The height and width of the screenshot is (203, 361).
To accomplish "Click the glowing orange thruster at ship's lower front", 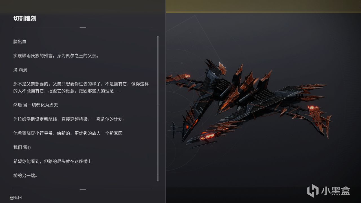I will coord(208,137).
